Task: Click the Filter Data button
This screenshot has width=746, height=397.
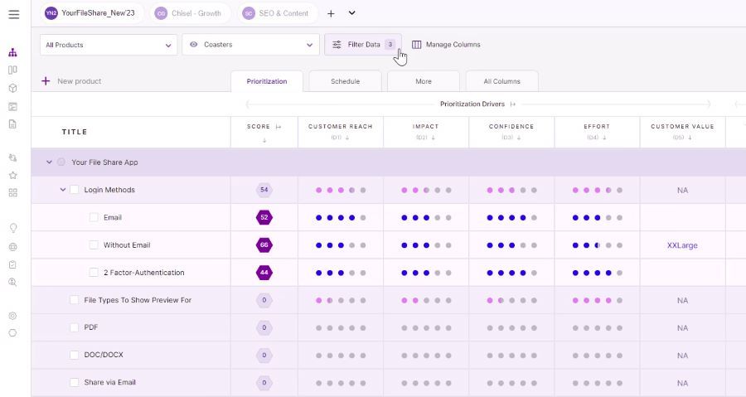Action: tap(363, 45)
